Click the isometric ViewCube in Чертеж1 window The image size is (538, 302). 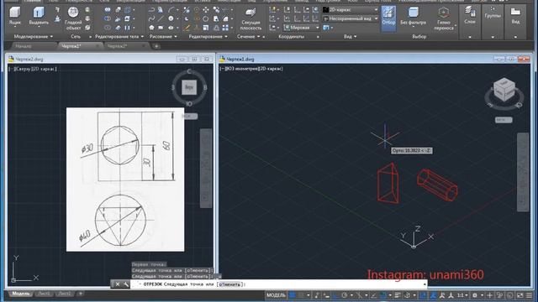pos(504,90)
